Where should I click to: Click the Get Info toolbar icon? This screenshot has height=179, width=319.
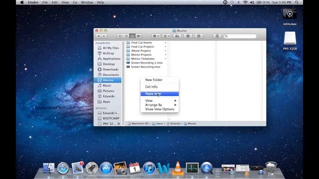[188, 36]
